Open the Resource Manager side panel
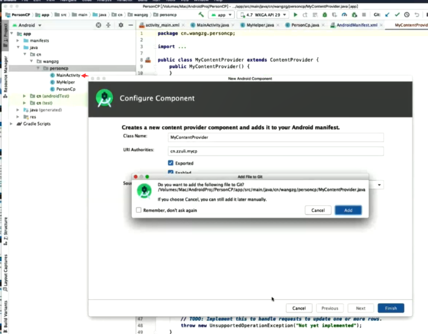This screenshot has width=428, height=334. coord(5,77)
